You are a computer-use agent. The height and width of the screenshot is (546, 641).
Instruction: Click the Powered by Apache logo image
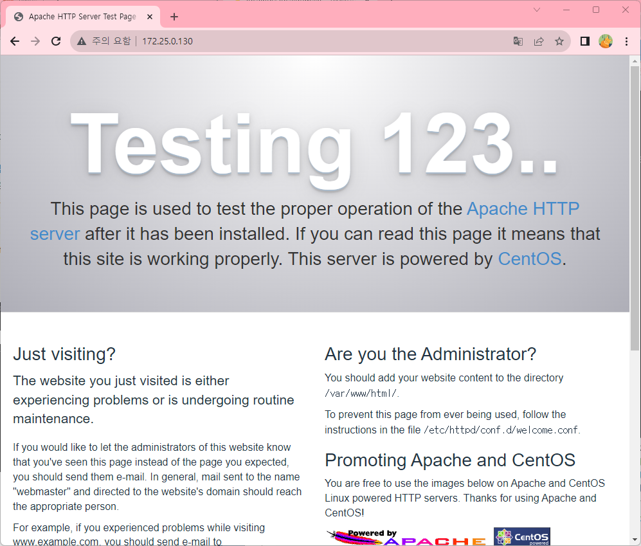coord(407,537)
